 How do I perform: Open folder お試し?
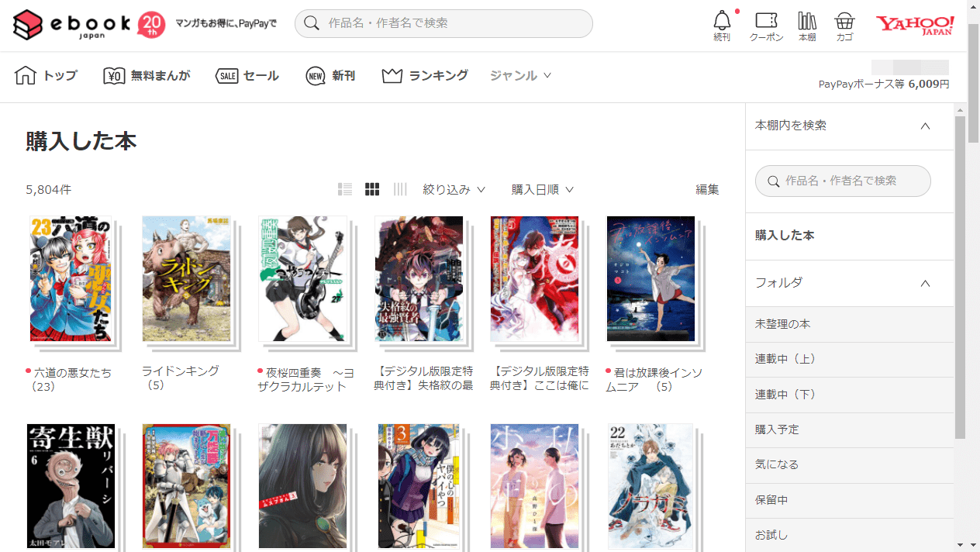coord(850,535)
